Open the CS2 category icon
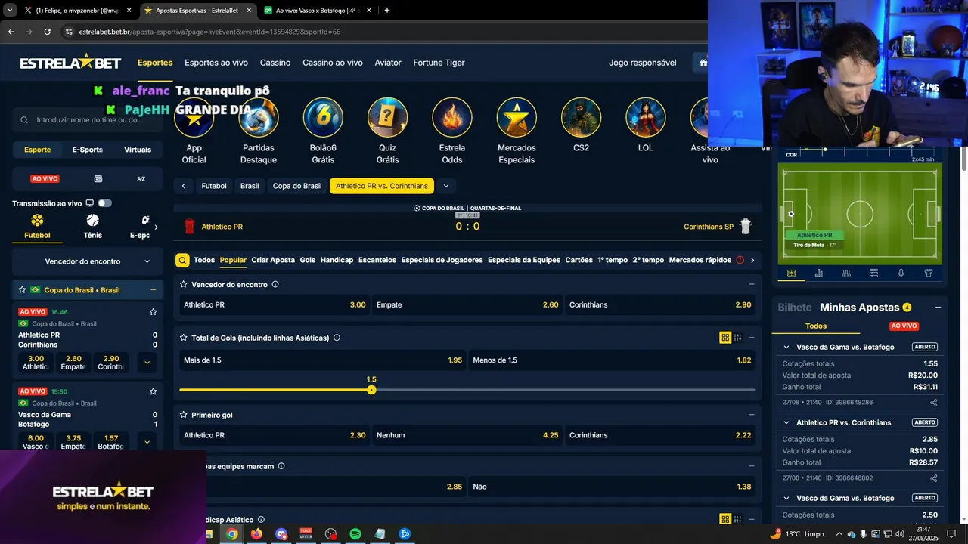 (x=581, y=119)
